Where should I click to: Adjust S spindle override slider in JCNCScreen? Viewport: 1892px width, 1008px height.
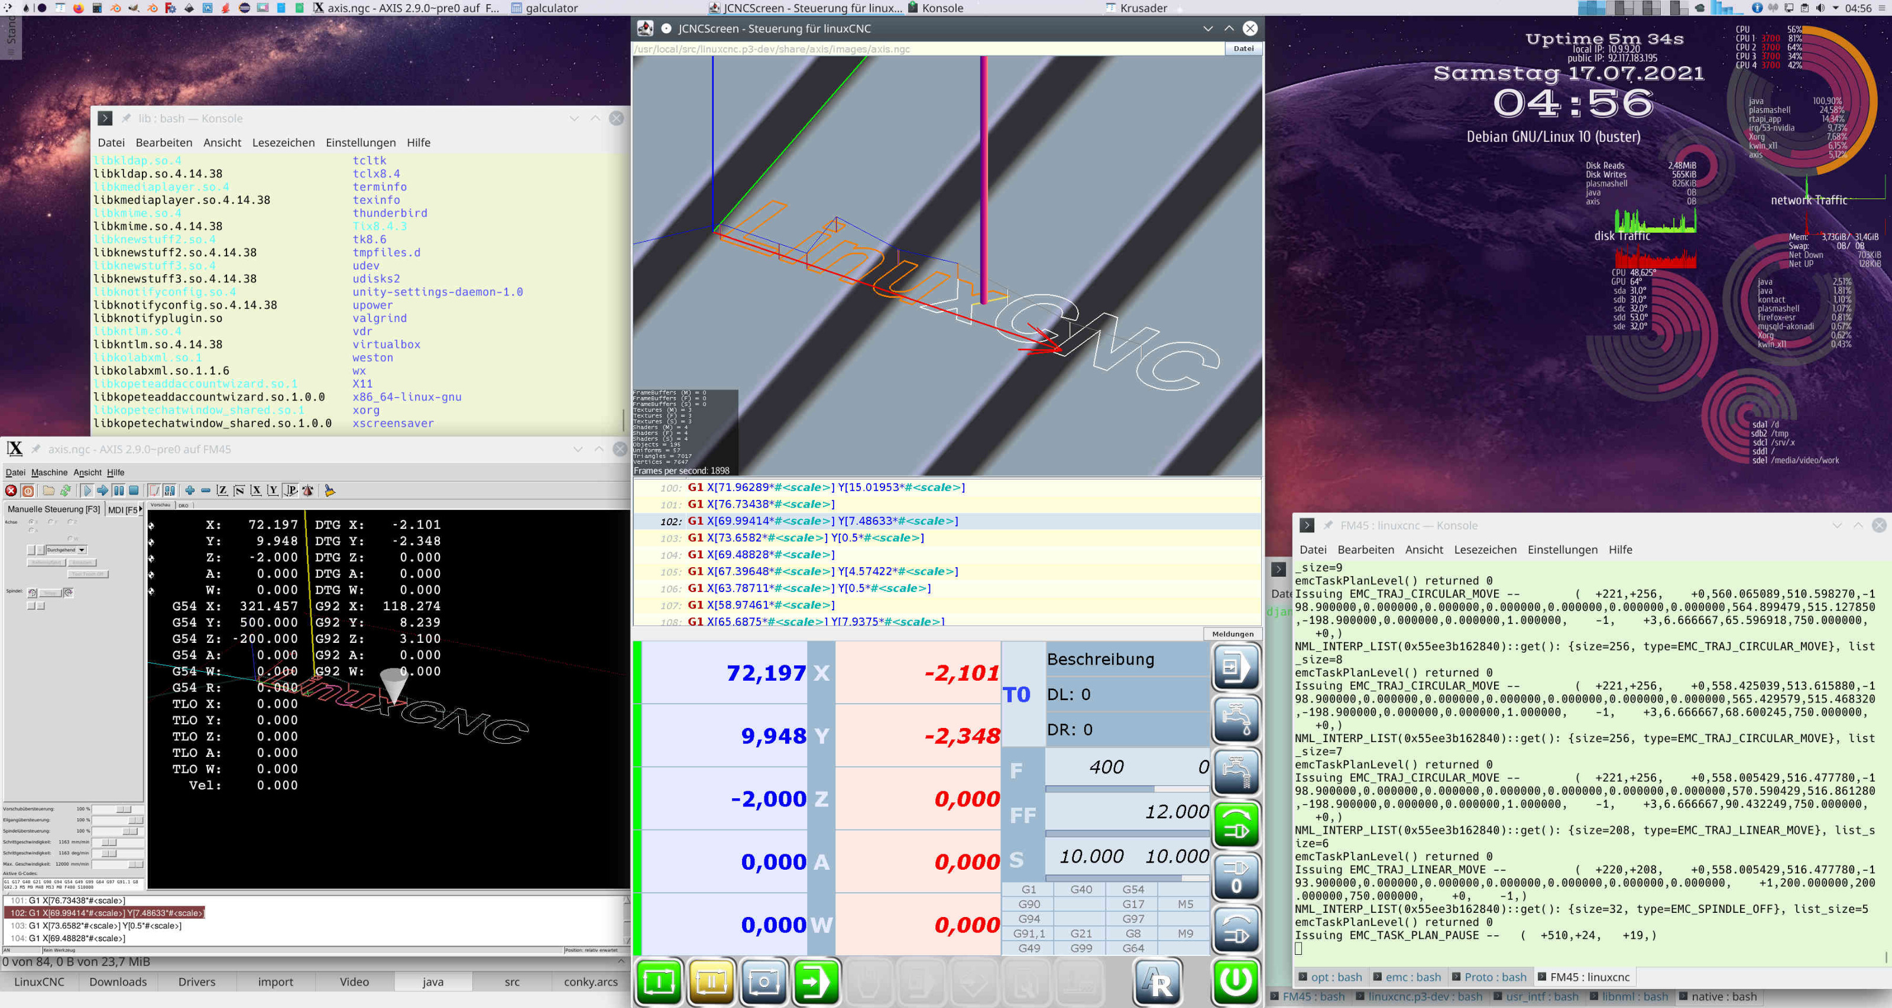coord(1127,878)
